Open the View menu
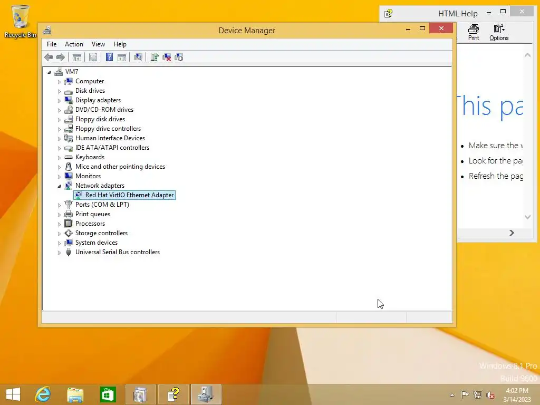540x405 pixels. (98, 44)
